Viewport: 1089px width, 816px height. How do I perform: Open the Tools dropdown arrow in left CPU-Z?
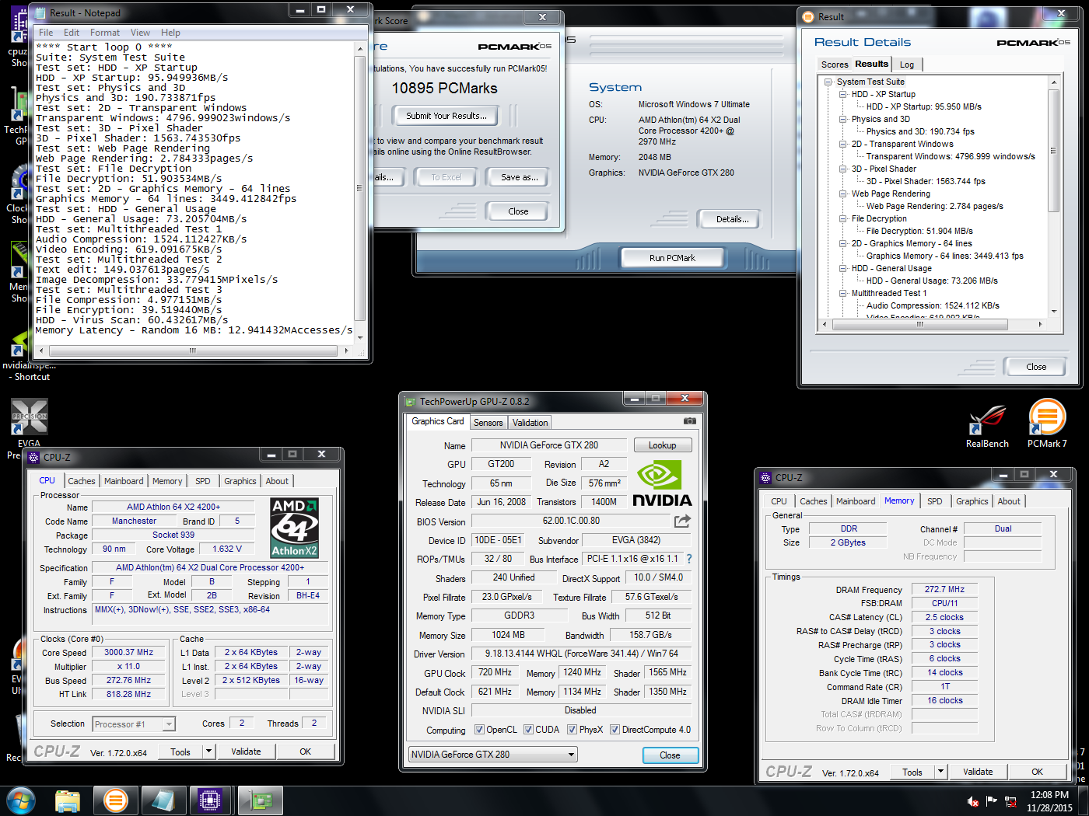click(208, 751)
